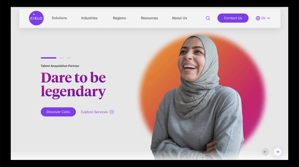Screen dimensions: 299x167
Task: Expand the EN language dropdown chevron
Action: 268,18
